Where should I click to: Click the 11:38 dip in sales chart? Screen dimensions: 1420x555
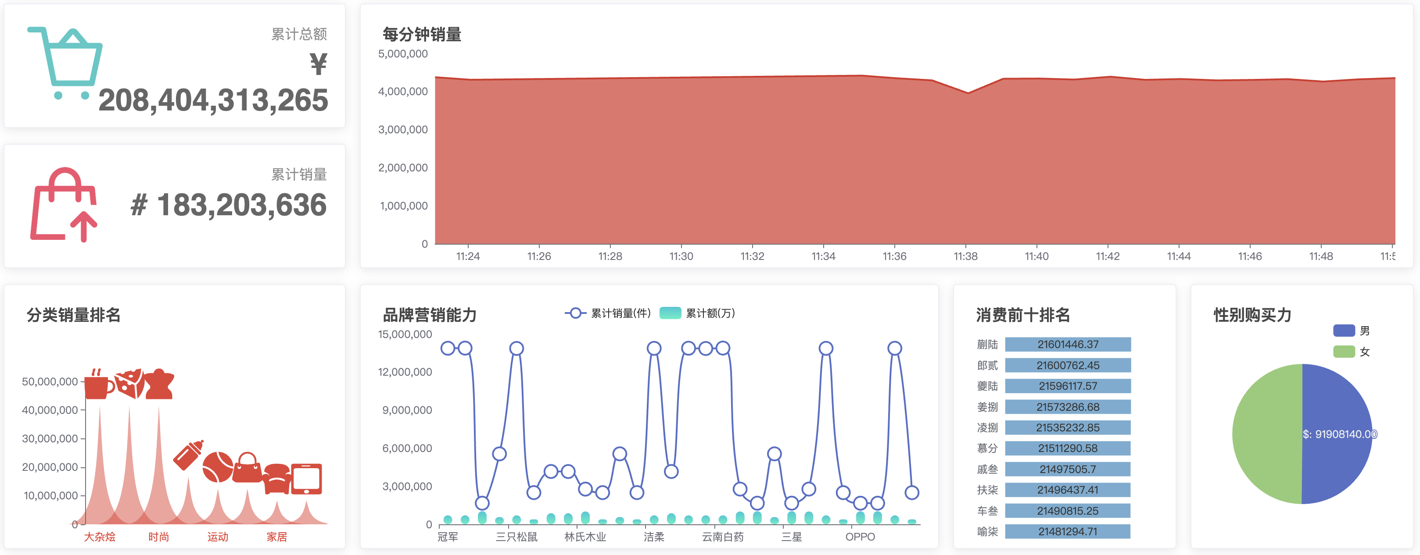point(968,93)
